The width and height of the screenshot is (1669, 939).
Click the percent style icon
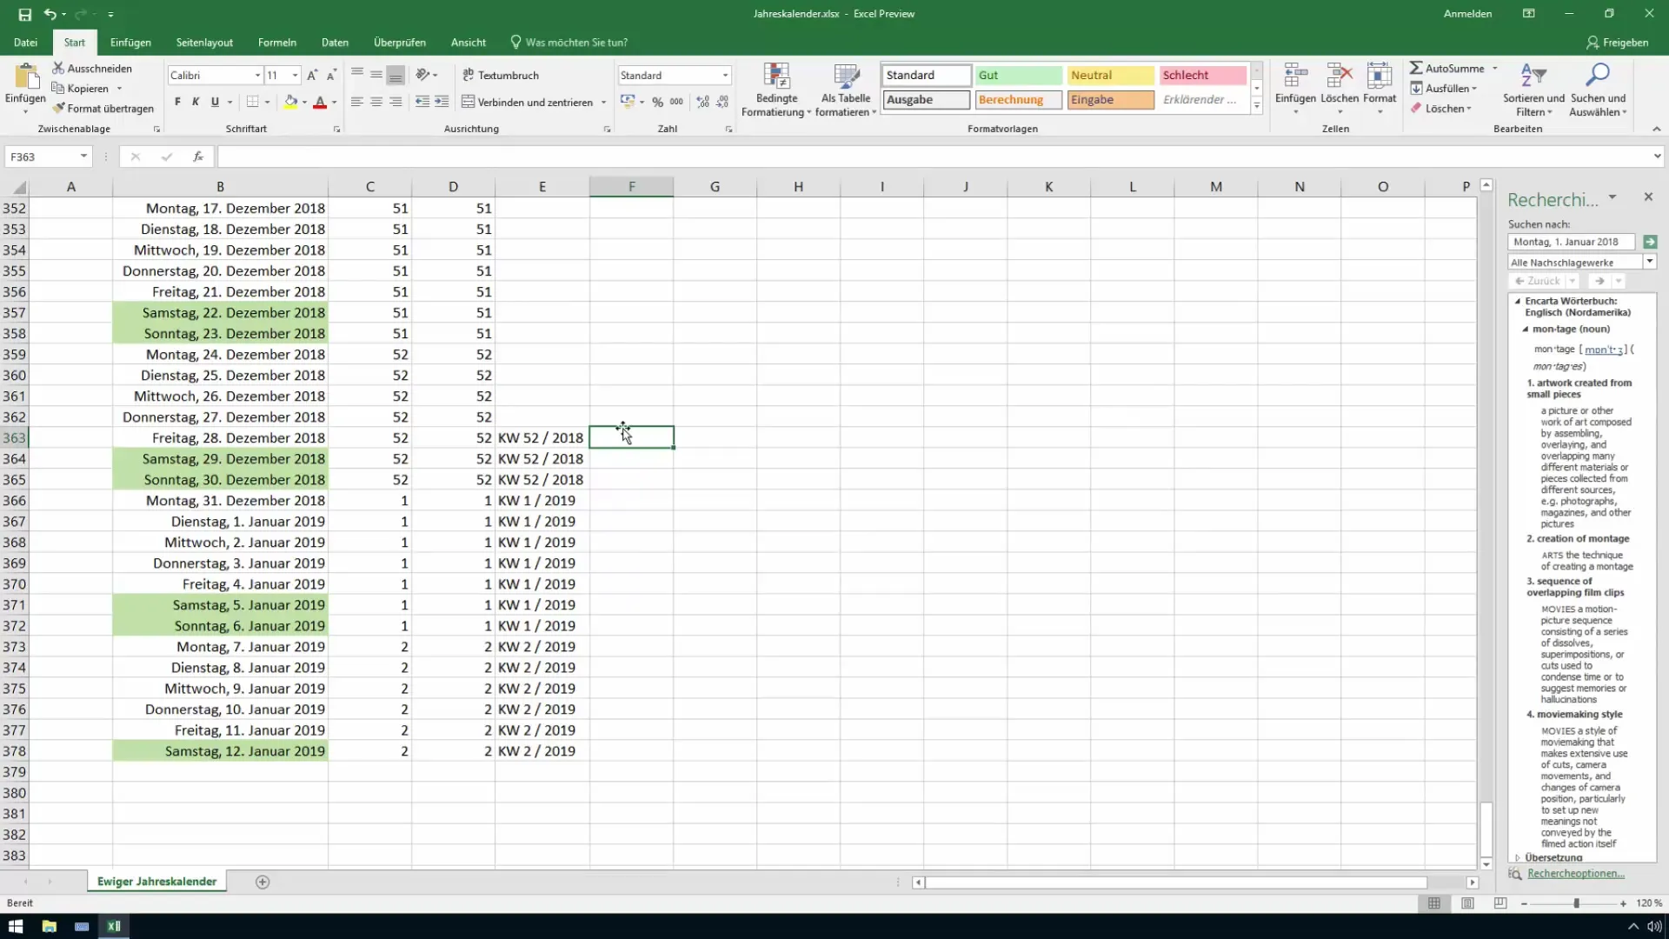(657, 102)
